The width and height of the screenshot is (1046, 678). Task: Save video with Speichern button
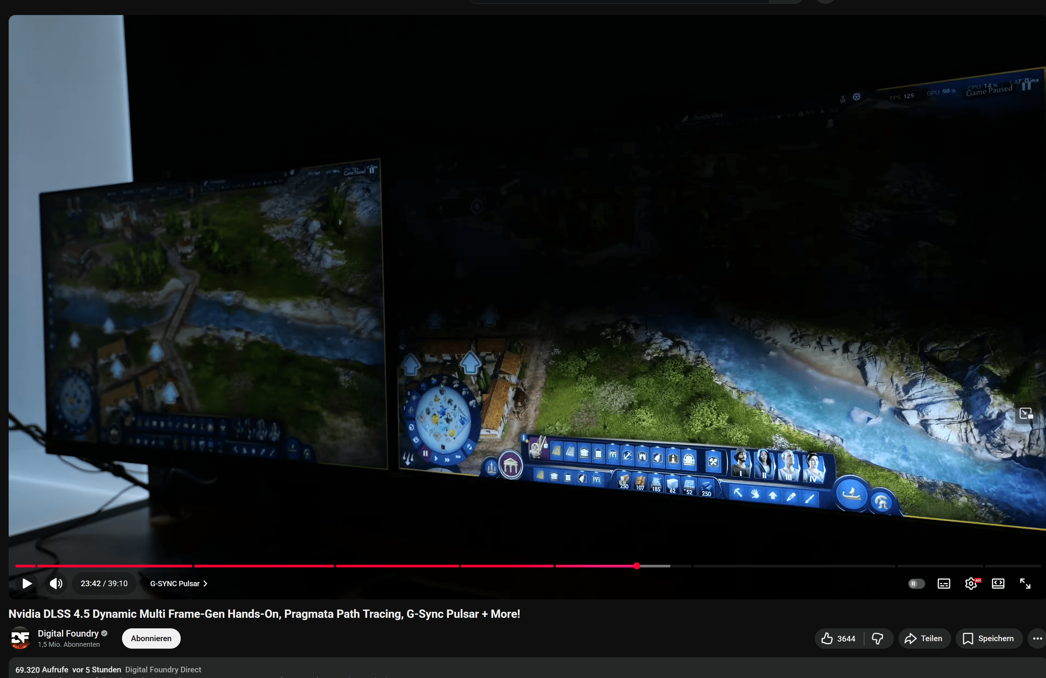(988, 638)
